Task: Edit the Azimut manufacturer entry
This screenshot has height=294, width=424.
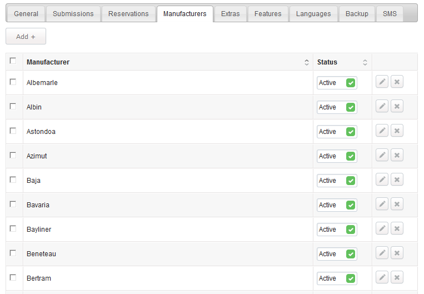Action: pyautogui.click(x=382, y=155)
